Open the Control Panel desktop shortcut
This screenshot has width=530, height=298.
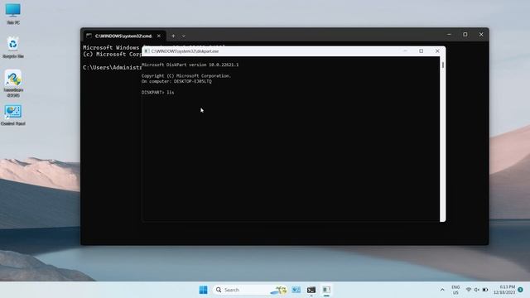13,115
